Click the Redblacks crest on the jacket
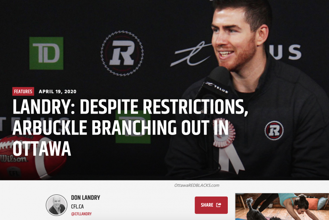Screen dimensions: 329x220 tap(274, 131)
